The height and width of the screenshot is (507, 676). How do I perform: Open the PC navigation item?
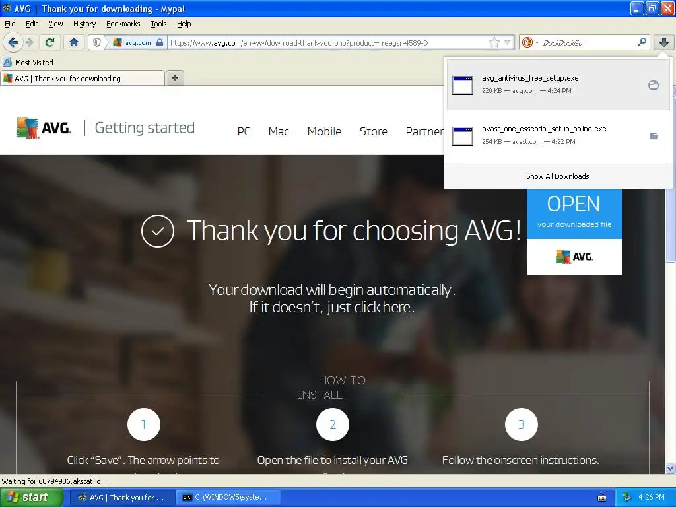[244, 131]
